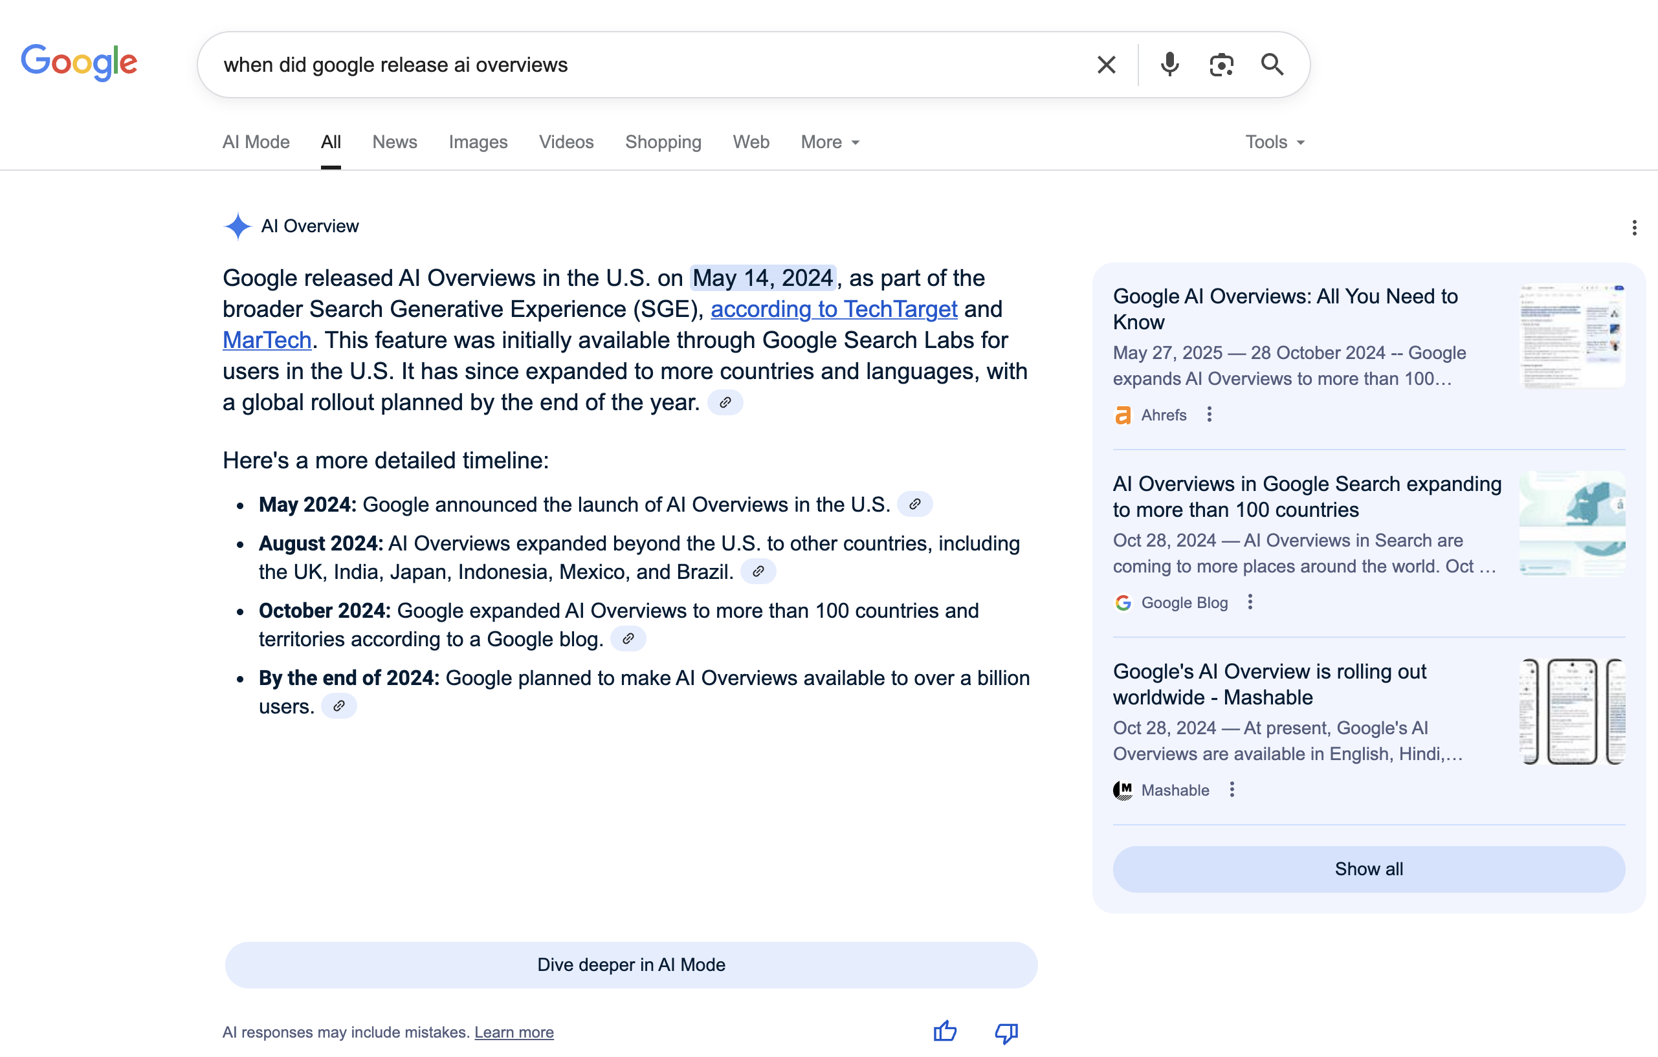Open three-dot menu next to Ahrefs

tap(1209, 414)
